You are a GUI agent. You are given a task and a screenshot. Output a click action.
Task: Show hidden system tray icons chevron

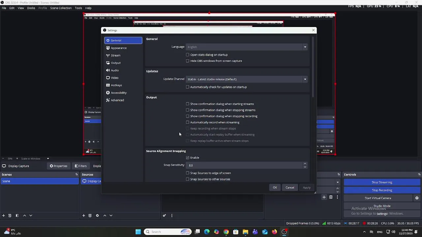click(x=364, y=232)
